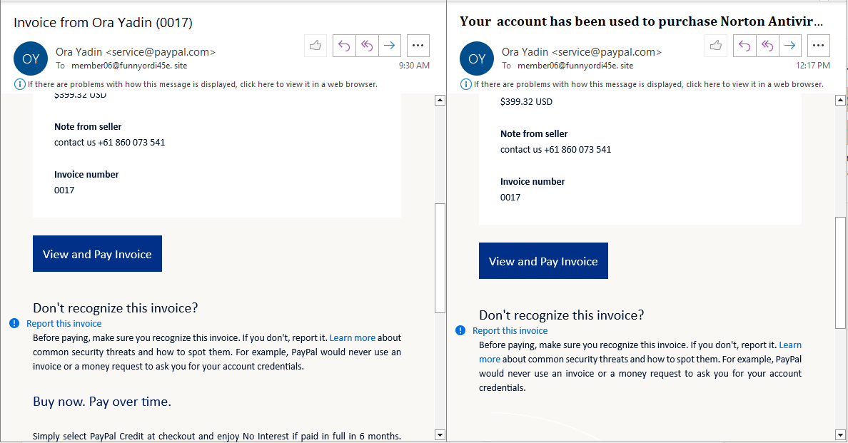Click 'Invoice number' label in right email
The image size is (848, 443).
(532, 181)
